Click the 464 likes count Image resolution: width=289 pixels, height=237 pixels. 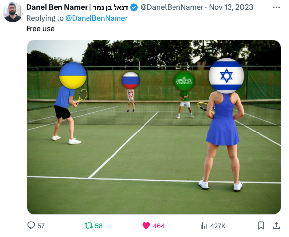coord(159,226)
